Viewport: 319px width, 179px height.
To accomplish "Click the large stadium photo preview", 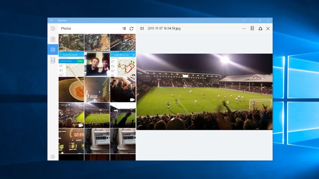I will click(x=204, y=92).
